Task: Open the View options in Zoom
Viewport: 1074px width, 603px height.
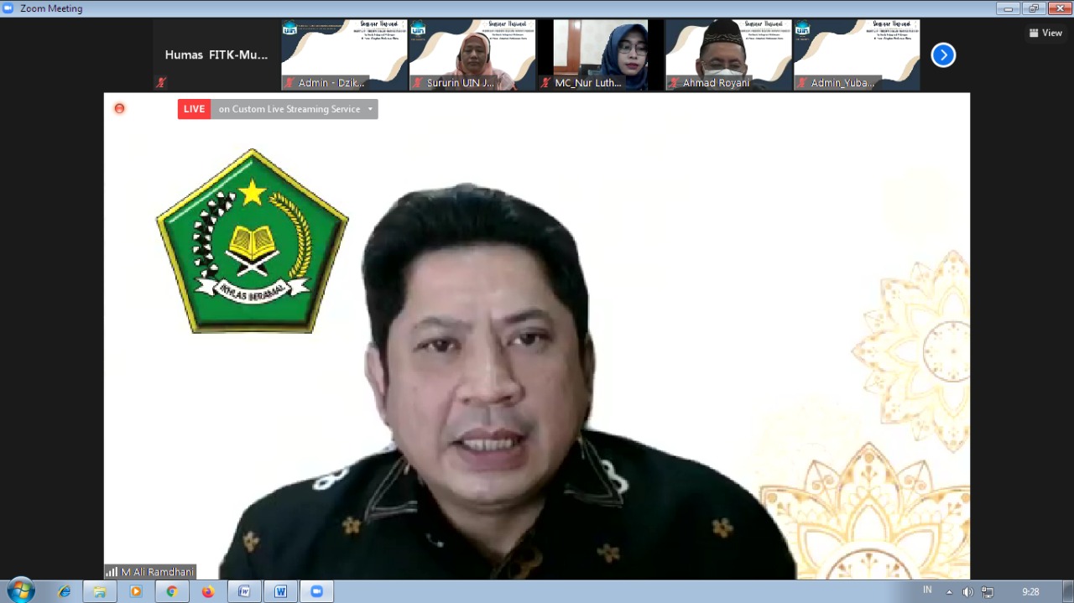Action: [x=1045, y=33]
